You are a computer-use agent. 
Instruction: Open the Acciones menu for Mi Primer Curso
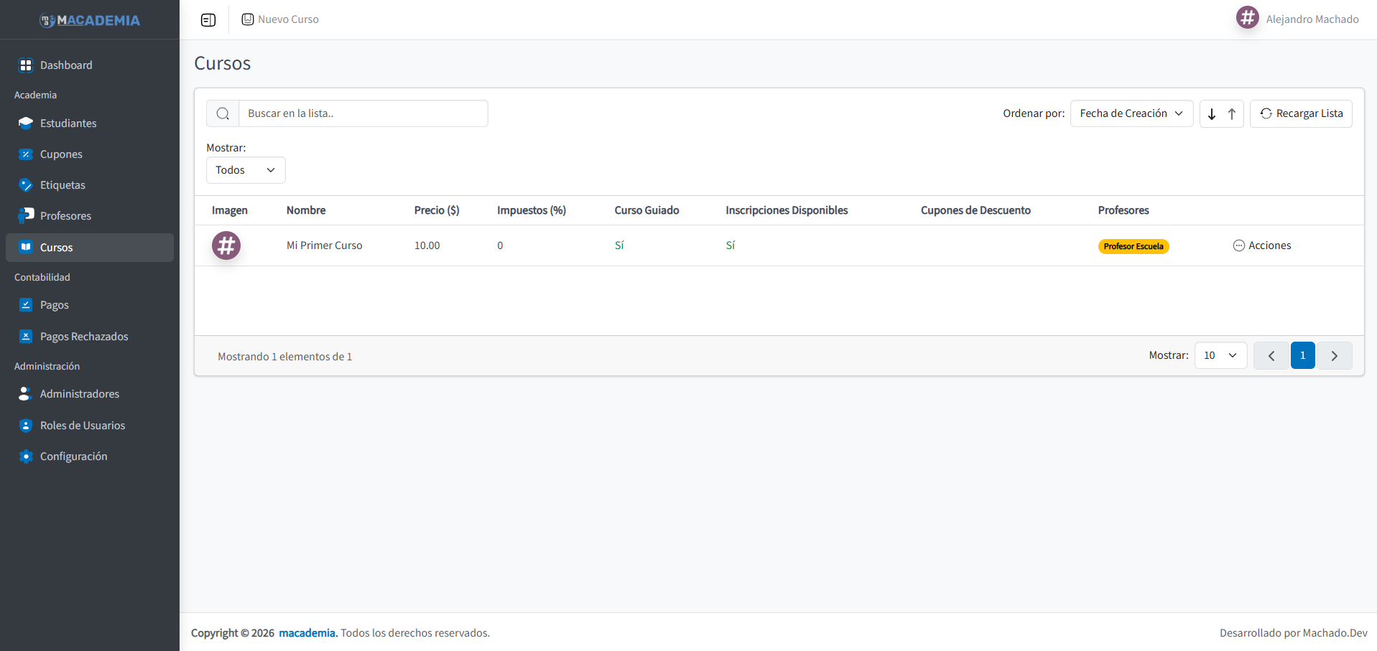[1262, 245]
